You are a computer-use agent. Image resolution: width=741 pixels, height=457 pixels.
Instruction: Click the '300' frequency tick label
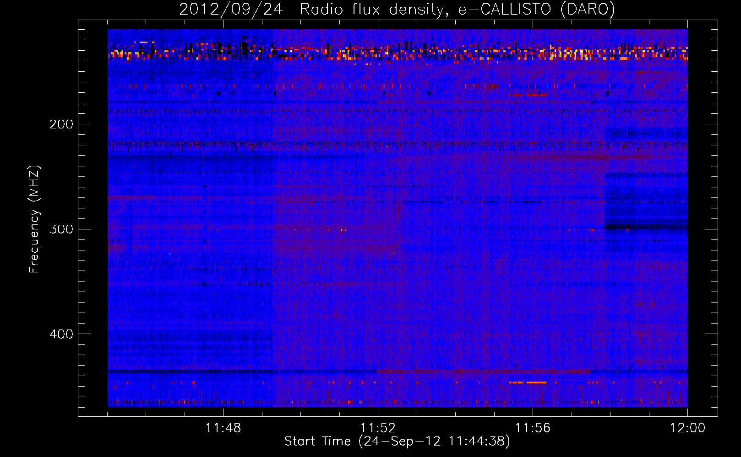coord(61,229)
